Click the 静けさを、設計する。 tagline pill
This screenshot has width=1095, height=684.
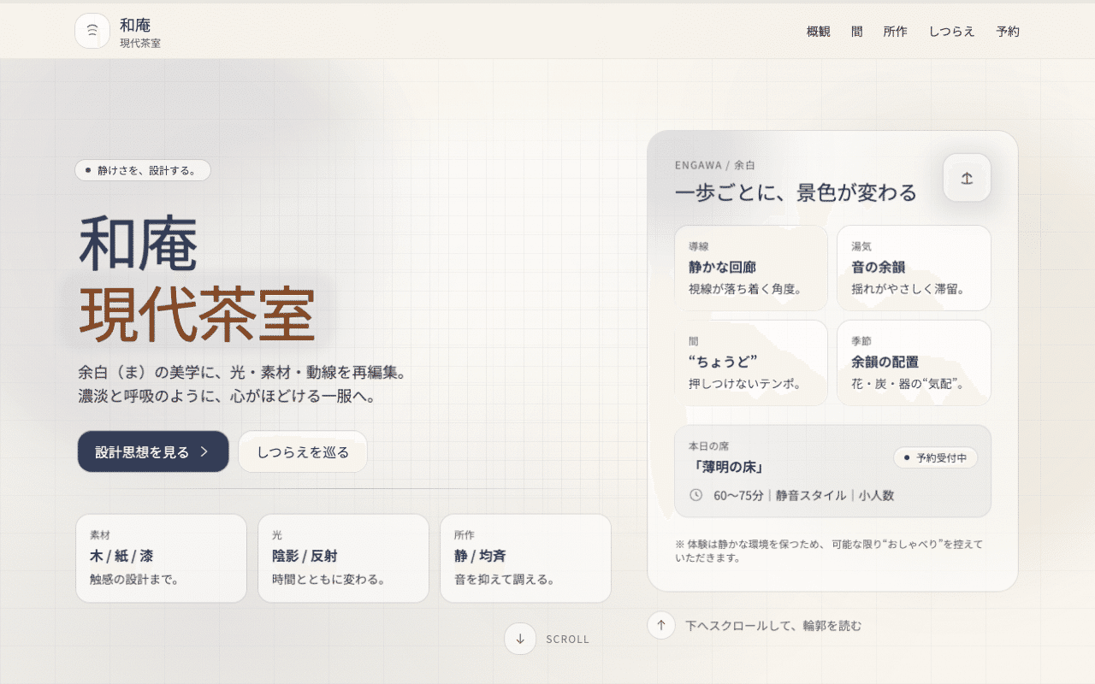pyautogui.click(x=143, y=170)
